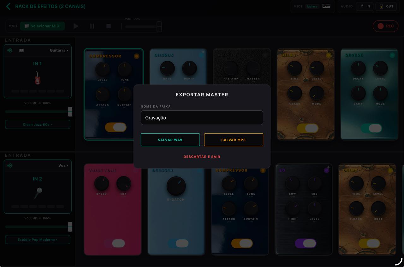Open the audio IN settings button
This screenshot has width=404, height=267.
click(365, 6)
